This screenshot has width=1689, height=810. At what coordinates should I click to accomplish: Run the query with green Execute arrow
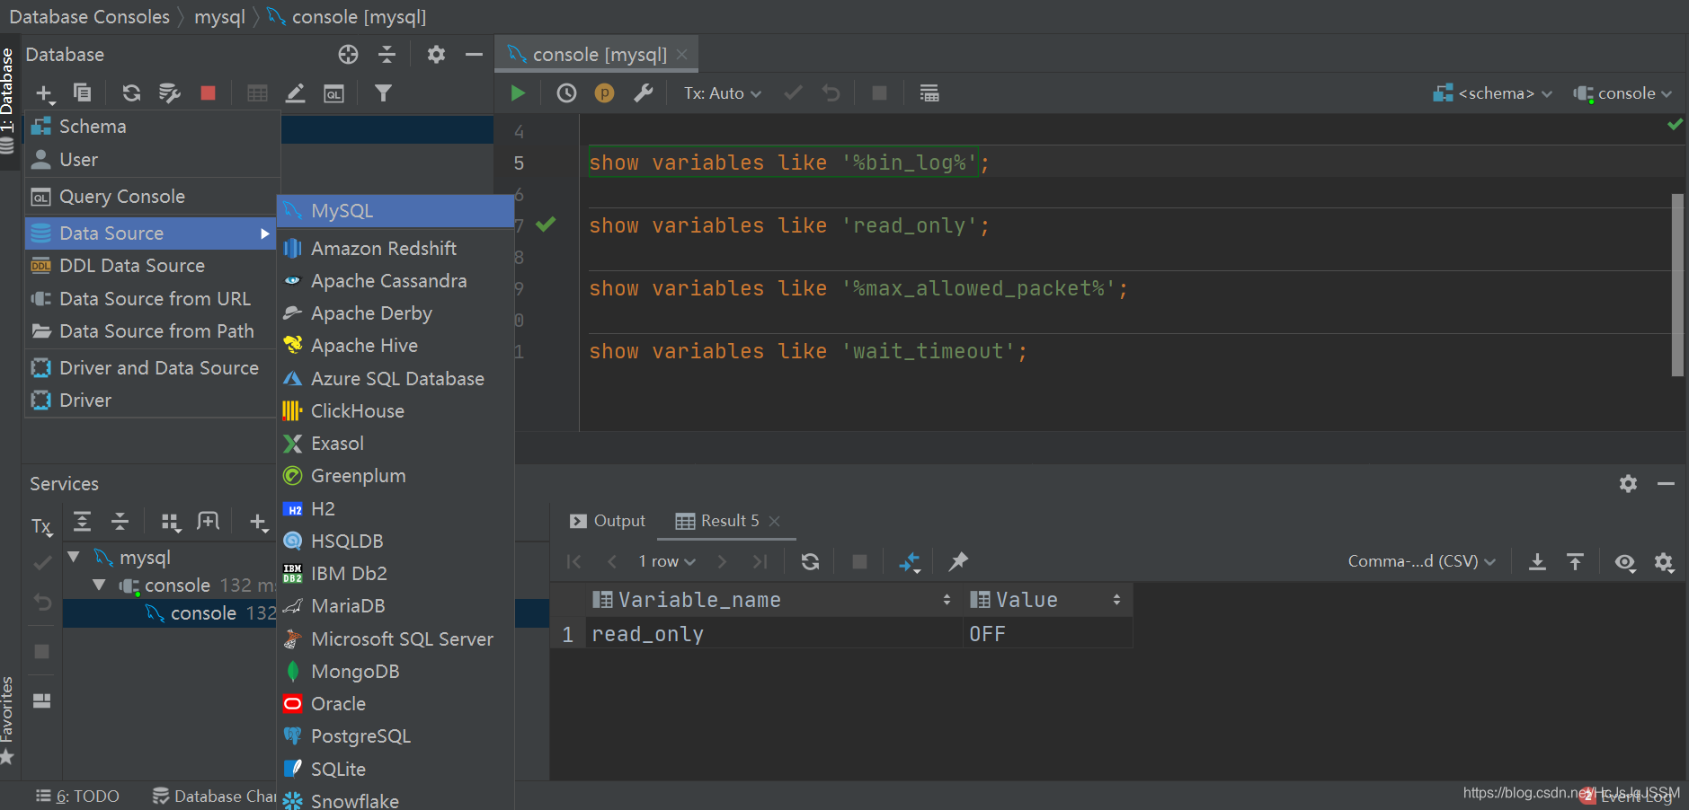pyautogui.click(x=518, y=92)
